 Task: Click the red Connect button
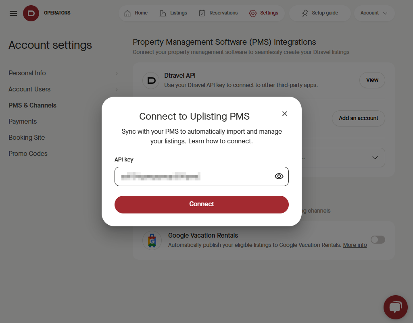coord(202,204)
